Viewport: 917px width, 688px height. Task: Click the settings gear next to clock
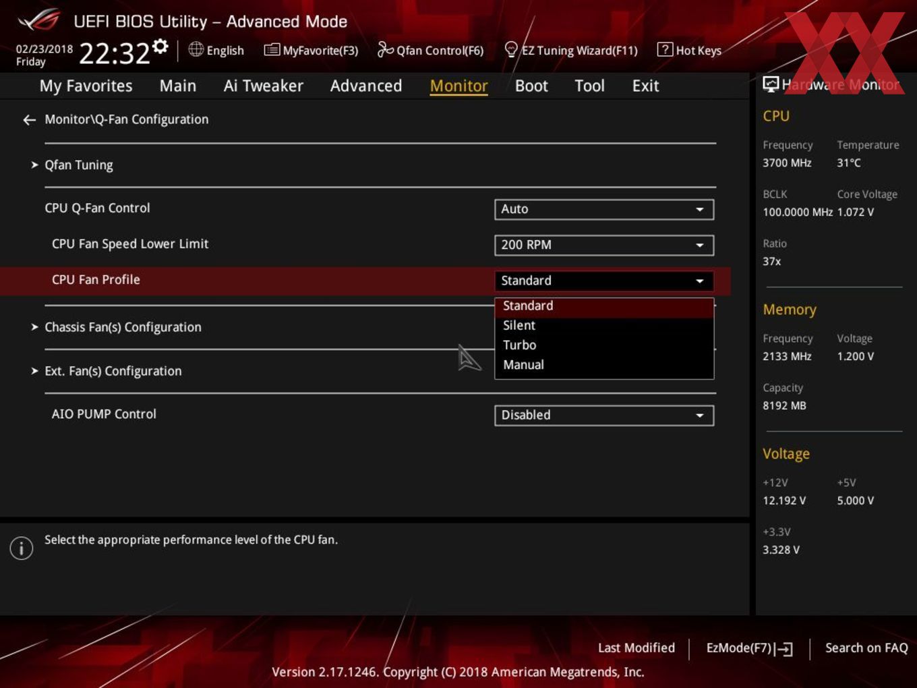[x=160, y=46]
